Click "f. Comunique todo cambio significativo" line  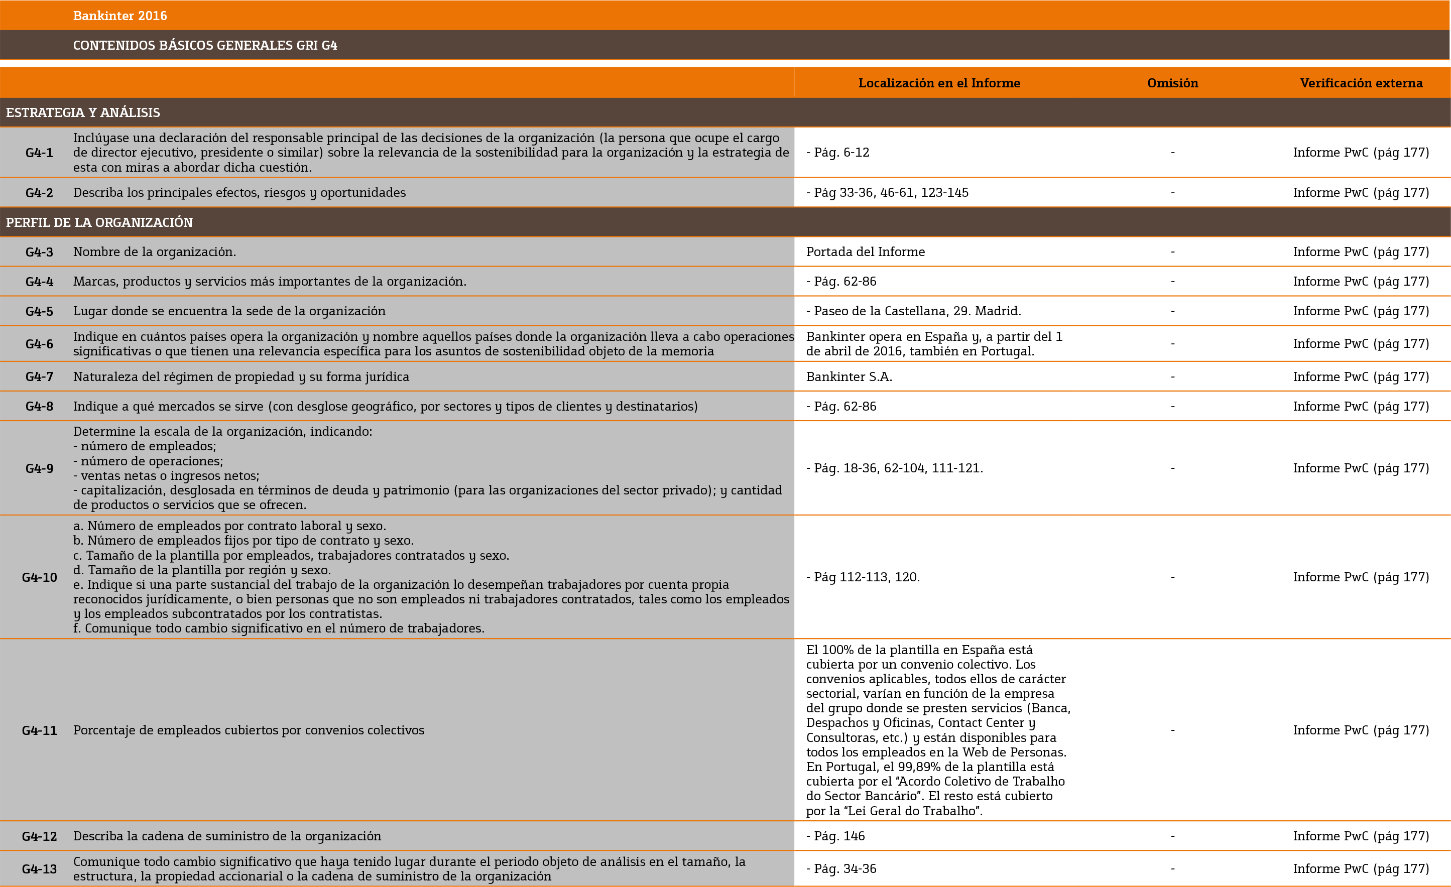[x=279, y=628]
